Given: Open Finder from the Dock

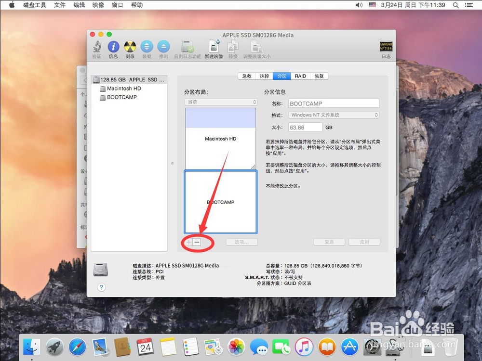Looking at the screenshot, I should [x=31, y=347].
